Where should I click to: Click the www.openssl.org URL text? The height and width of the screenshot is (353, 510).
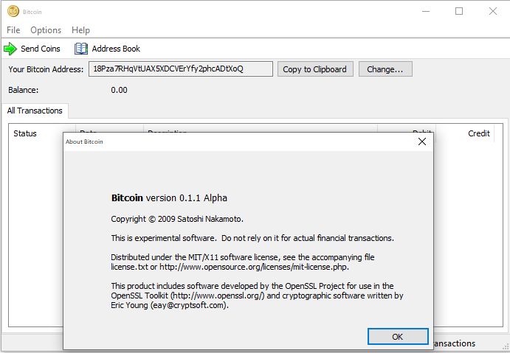[218, 296]
